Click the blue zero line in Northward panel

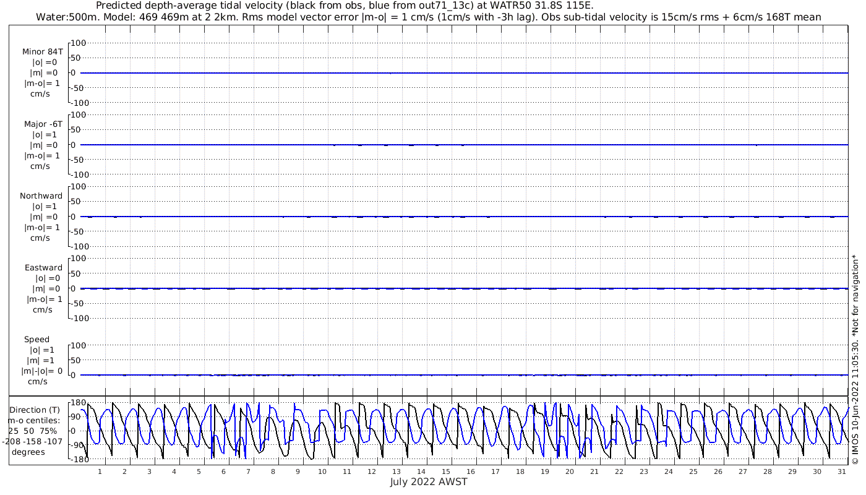464,217
